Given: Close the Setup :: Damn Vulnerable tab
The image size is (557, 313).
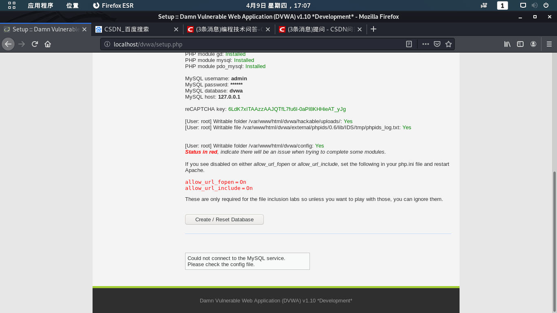Looking at the screenshot, I should pyautogui.click(x=84, y=29).
